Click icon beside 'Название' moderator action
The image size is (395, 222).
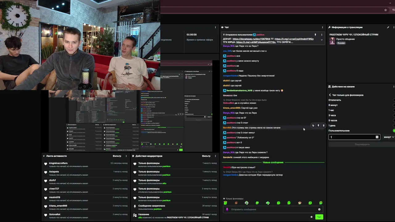pos(135,215)
